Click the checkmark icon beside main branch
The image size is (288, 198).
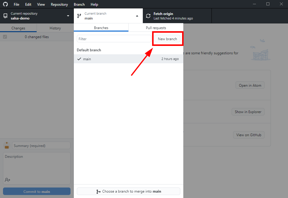pyautogui.click(x=79, y=59)
